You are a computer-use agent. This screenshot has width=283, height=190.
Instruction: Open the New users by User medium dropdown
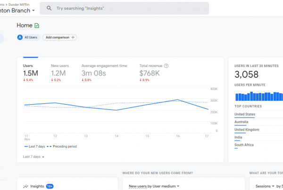coord(154,186)
